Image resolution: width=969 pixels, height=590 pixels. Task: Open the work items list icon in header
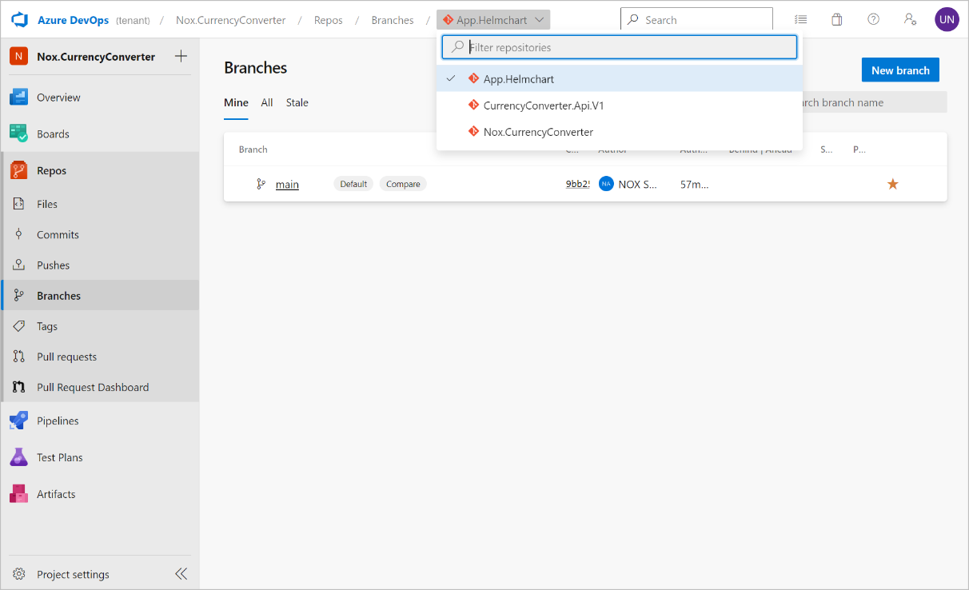(800, 20)
